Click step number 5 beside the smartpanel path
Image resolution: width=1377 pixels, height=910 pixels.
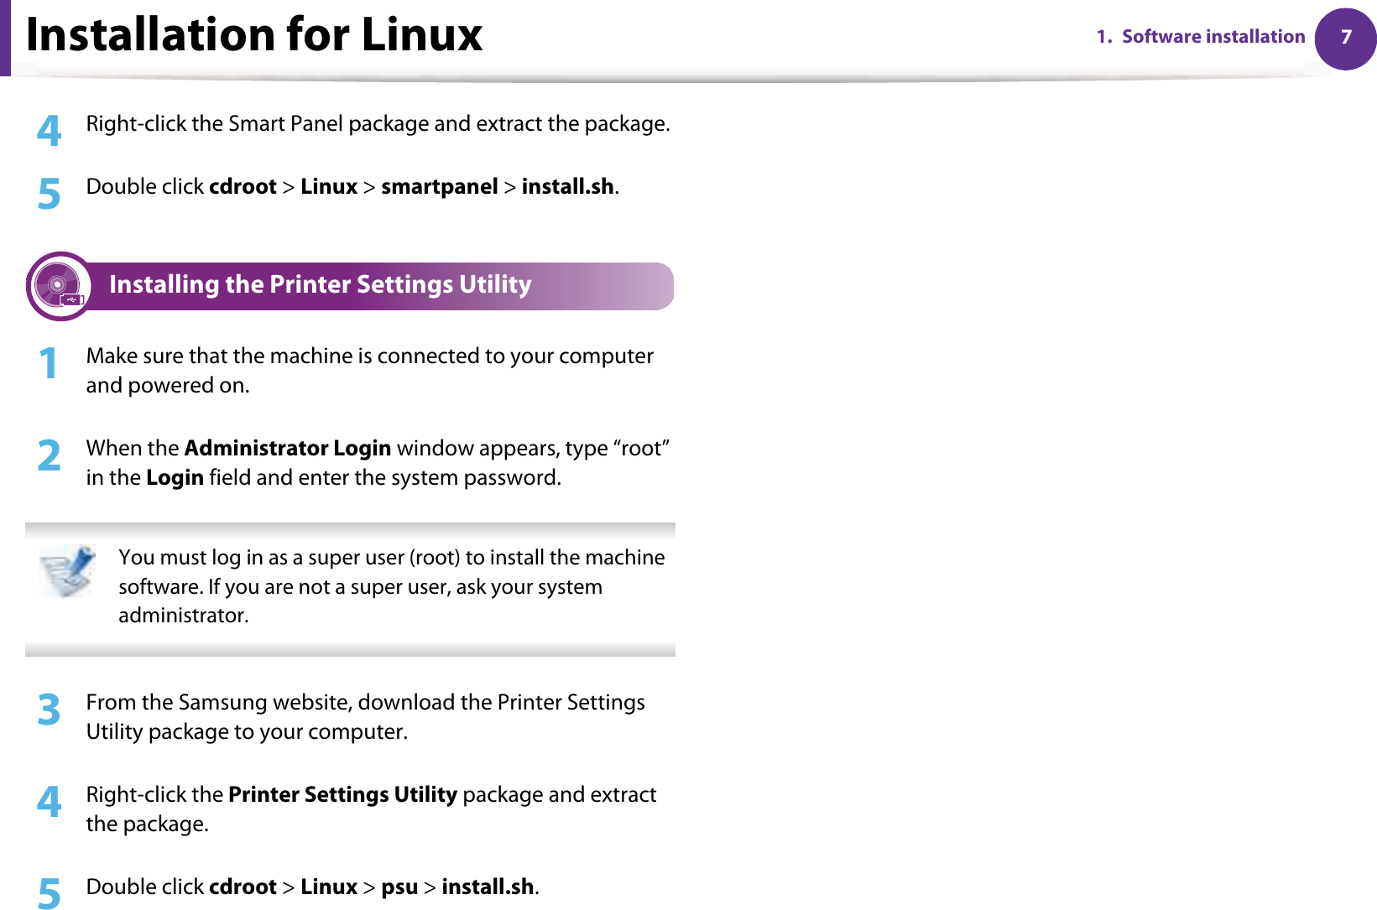coord(49,195)
